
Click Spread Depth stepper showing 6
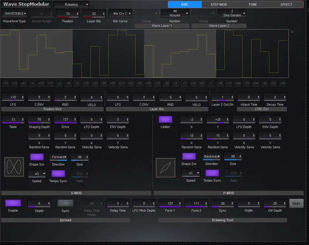click(x=39, y=203)
